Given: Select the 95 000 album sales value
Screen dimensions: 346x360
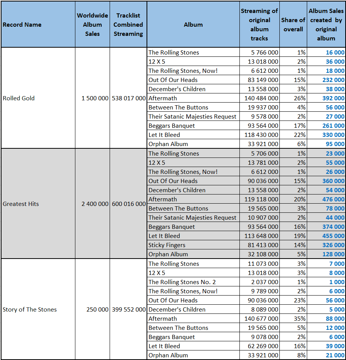Looking at the screenshot, I should pyautogui.click(x=335, y=144).
